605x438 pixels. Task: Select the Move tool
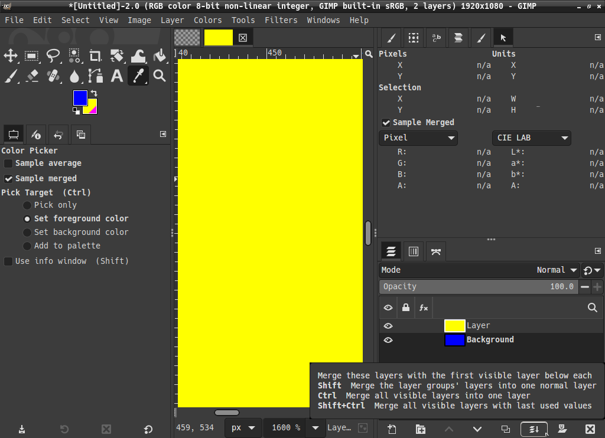point(11,56)
